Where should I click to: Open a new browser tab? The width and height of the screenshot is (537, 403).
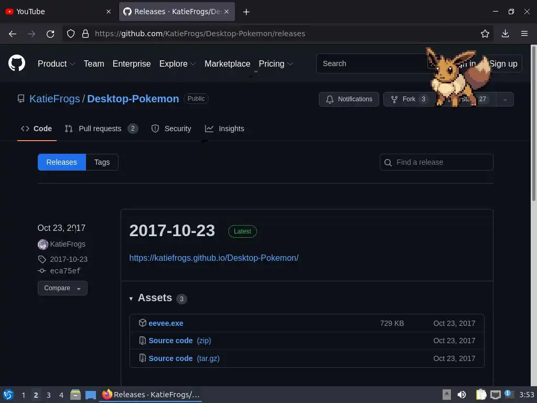point(246,12)
